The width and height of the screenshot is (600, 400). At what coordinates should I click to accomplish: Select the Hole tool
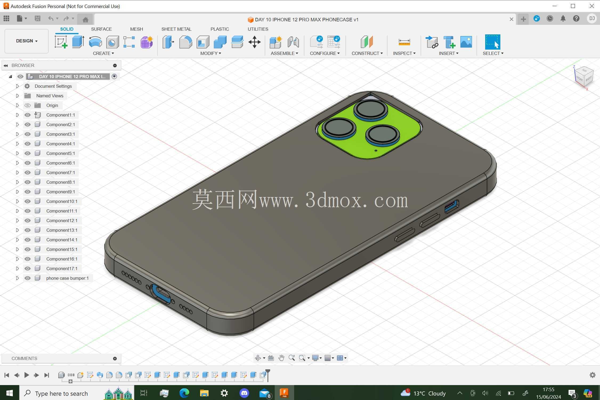[x=112, y=42]
